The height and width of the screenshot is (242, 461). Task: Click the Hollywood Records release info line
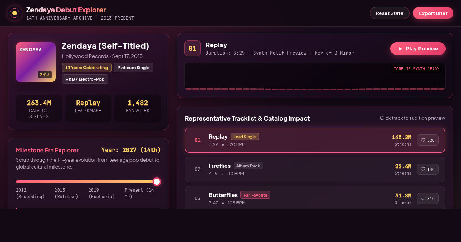click(x=102, y=56)
